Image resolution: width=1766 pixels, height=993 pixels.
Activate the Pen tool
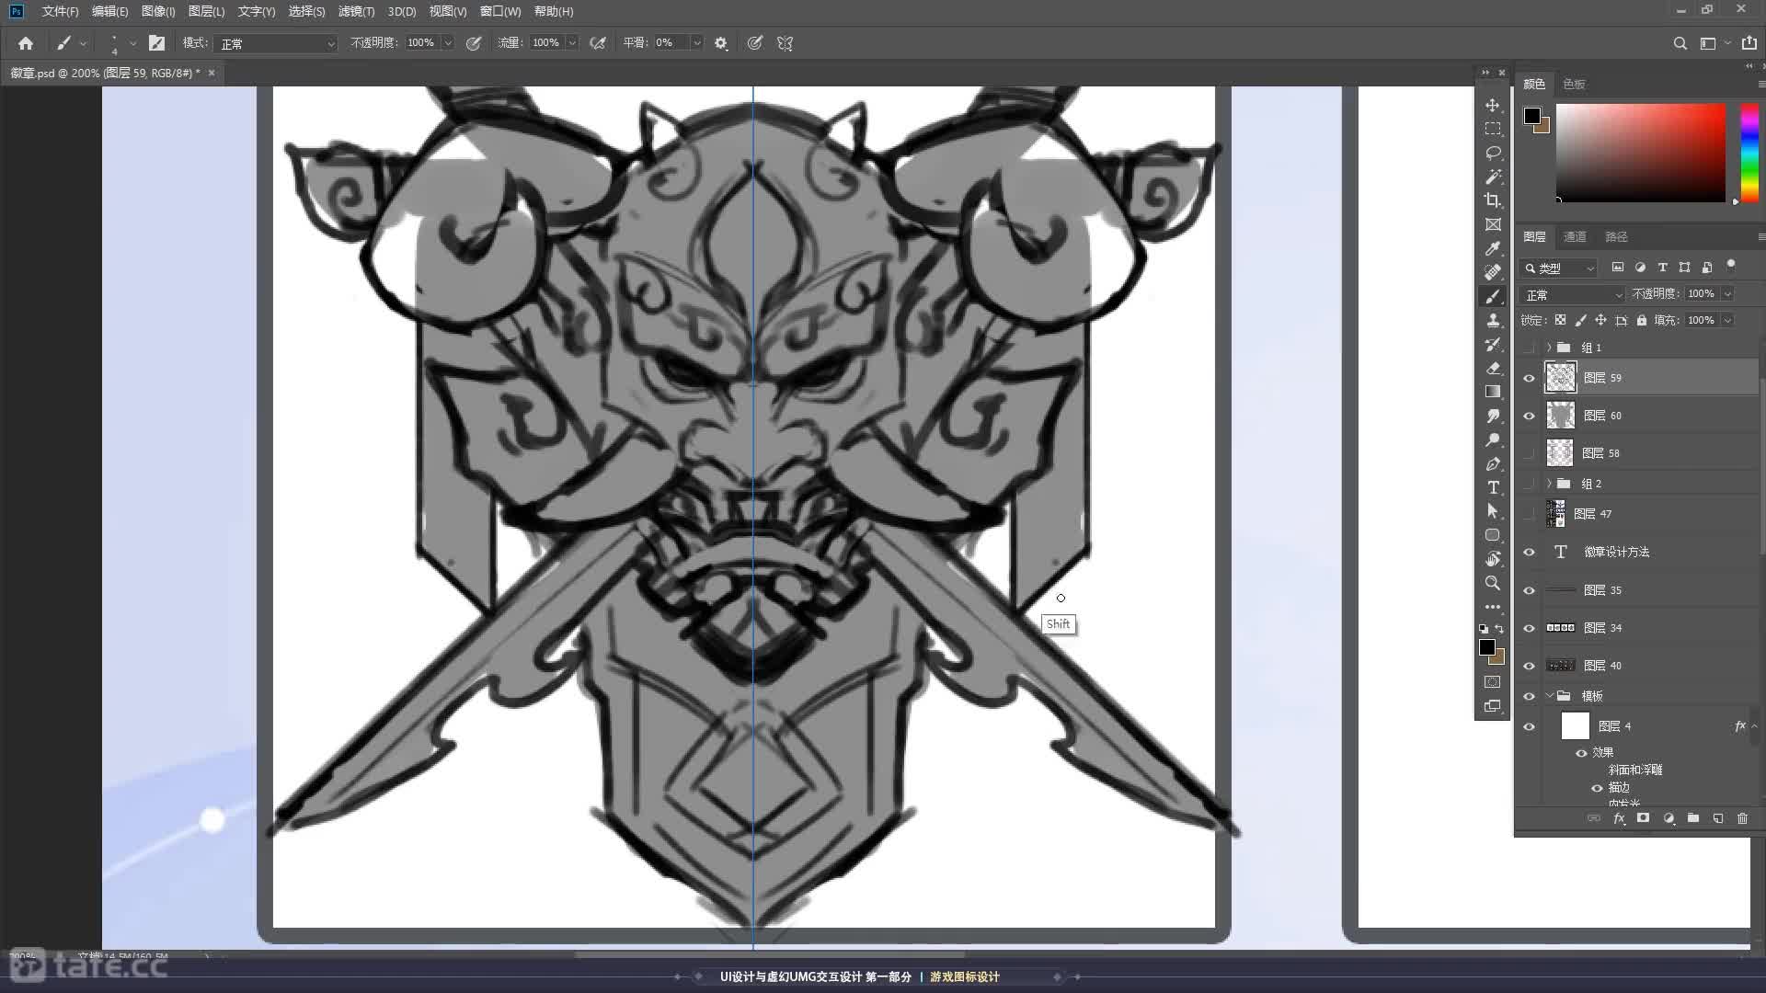1493,463
